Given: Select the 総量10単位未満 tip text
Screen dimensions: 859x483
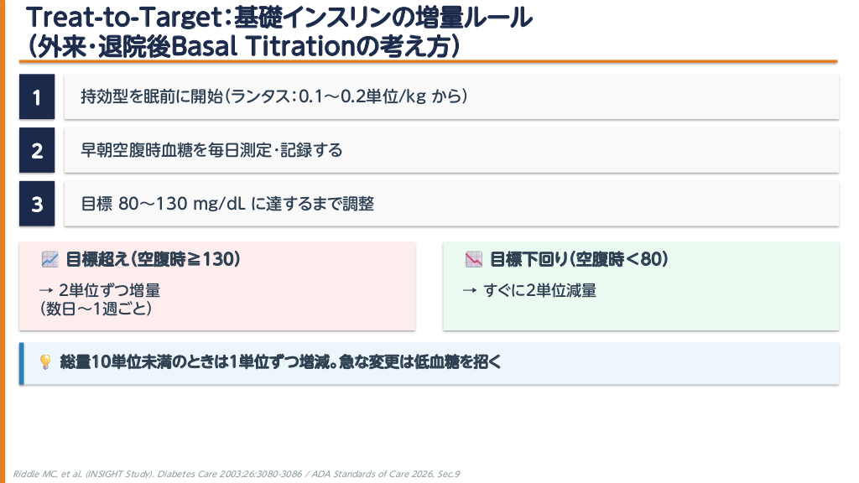Looking at the screenshot, I should 281,362.
